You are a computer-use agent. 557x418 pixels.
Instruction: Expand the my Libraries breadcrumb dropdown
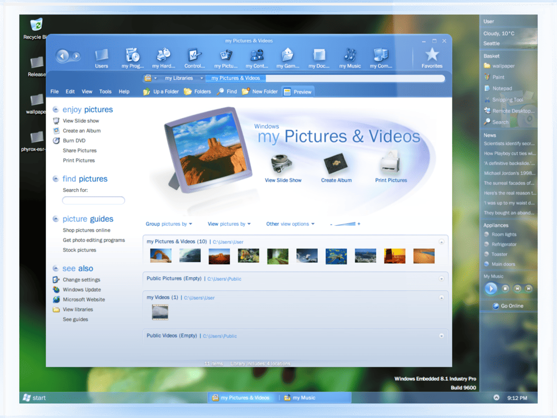(x=202, y=78)
